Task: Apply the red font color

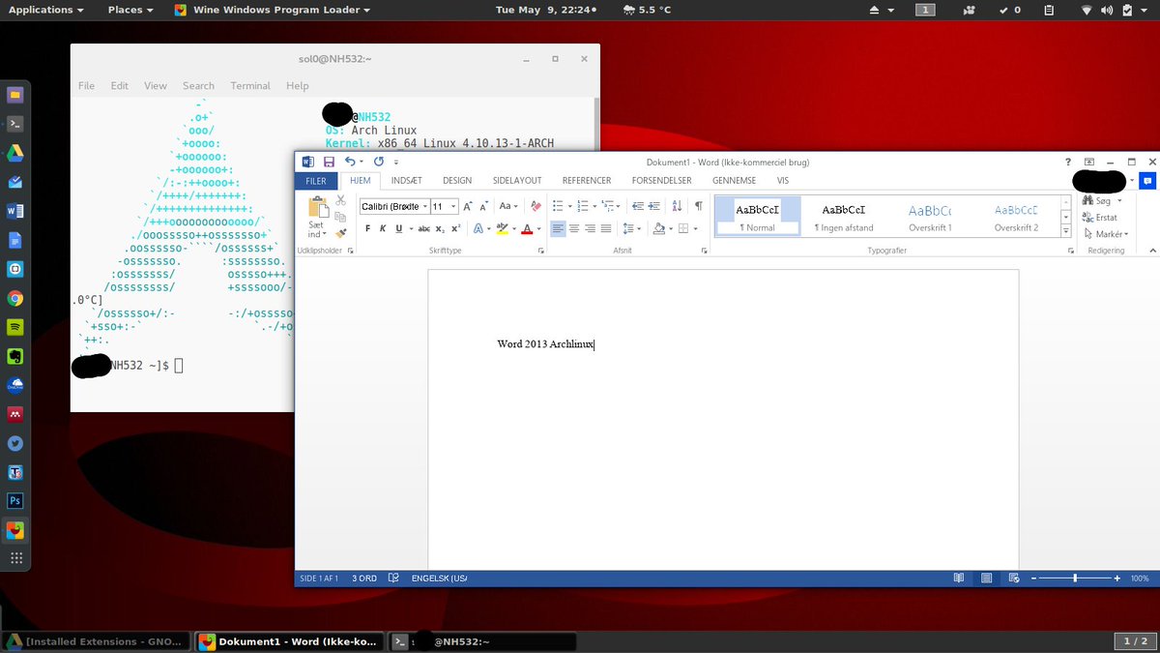Action: tap(527, 228)
